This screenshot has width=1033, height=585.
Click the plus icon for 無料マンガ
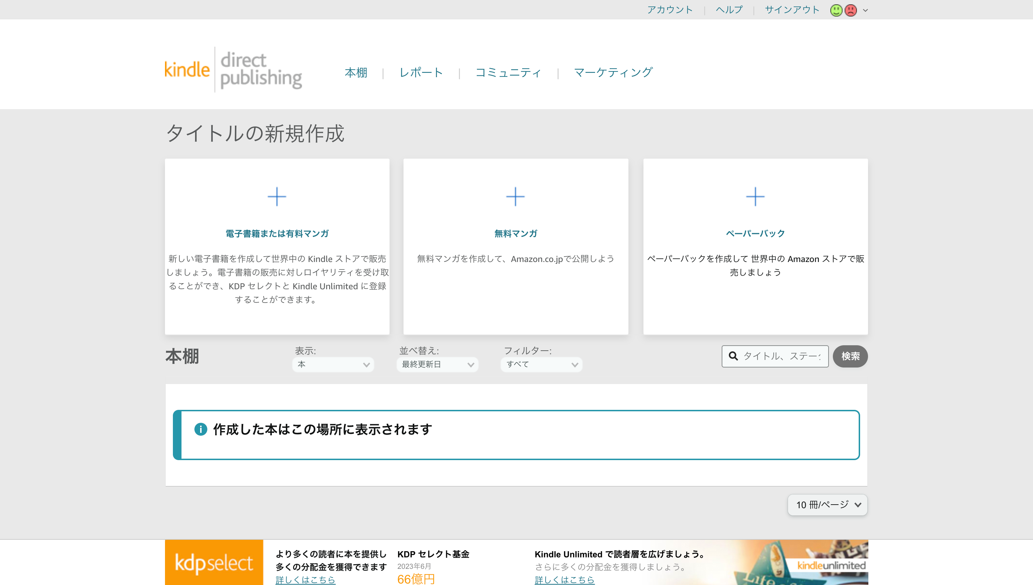tap(515, 196)
